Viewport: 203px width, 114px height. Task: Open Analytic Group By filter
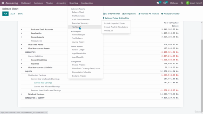point(170,14)
